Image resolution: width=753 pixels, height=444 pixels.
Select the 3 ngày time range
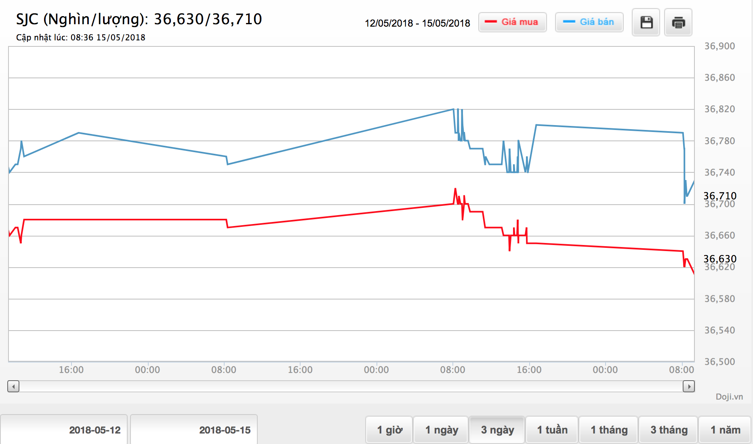point(497,430)
